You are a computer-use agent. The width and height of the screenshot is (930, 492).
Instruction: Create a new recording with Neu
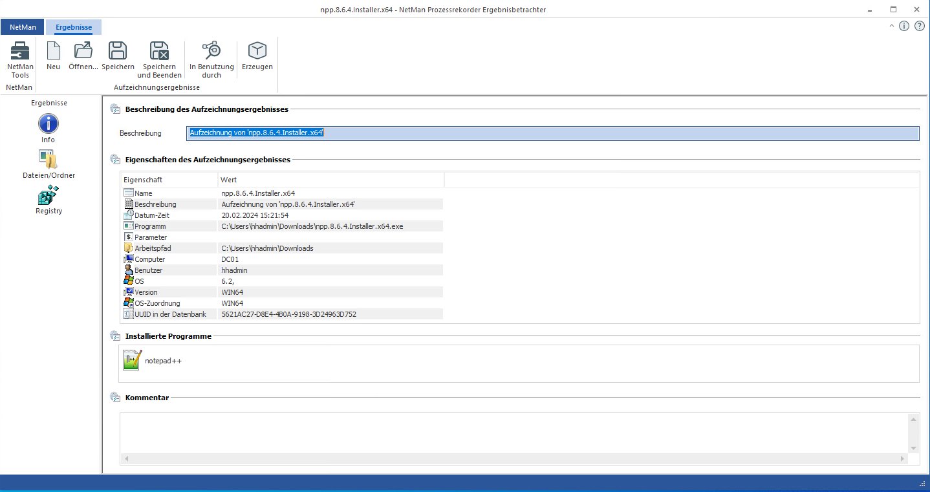[53, 52]
